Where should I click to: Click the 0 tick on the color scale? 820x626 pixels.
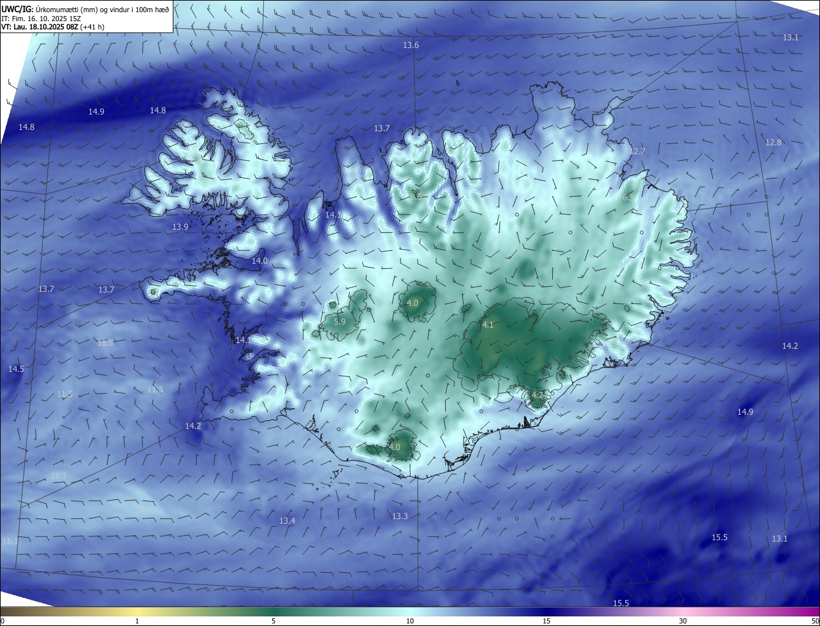(3, 621)
